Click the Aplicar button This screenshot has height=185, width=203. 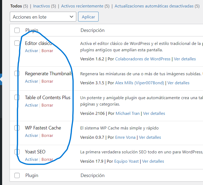coord(88,17)
